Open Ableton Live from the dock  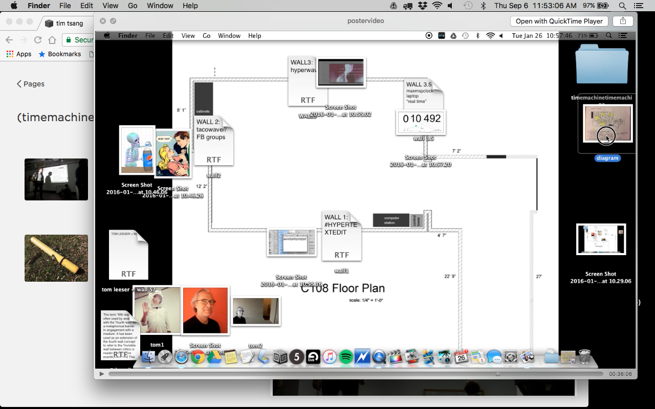point(312,357)
